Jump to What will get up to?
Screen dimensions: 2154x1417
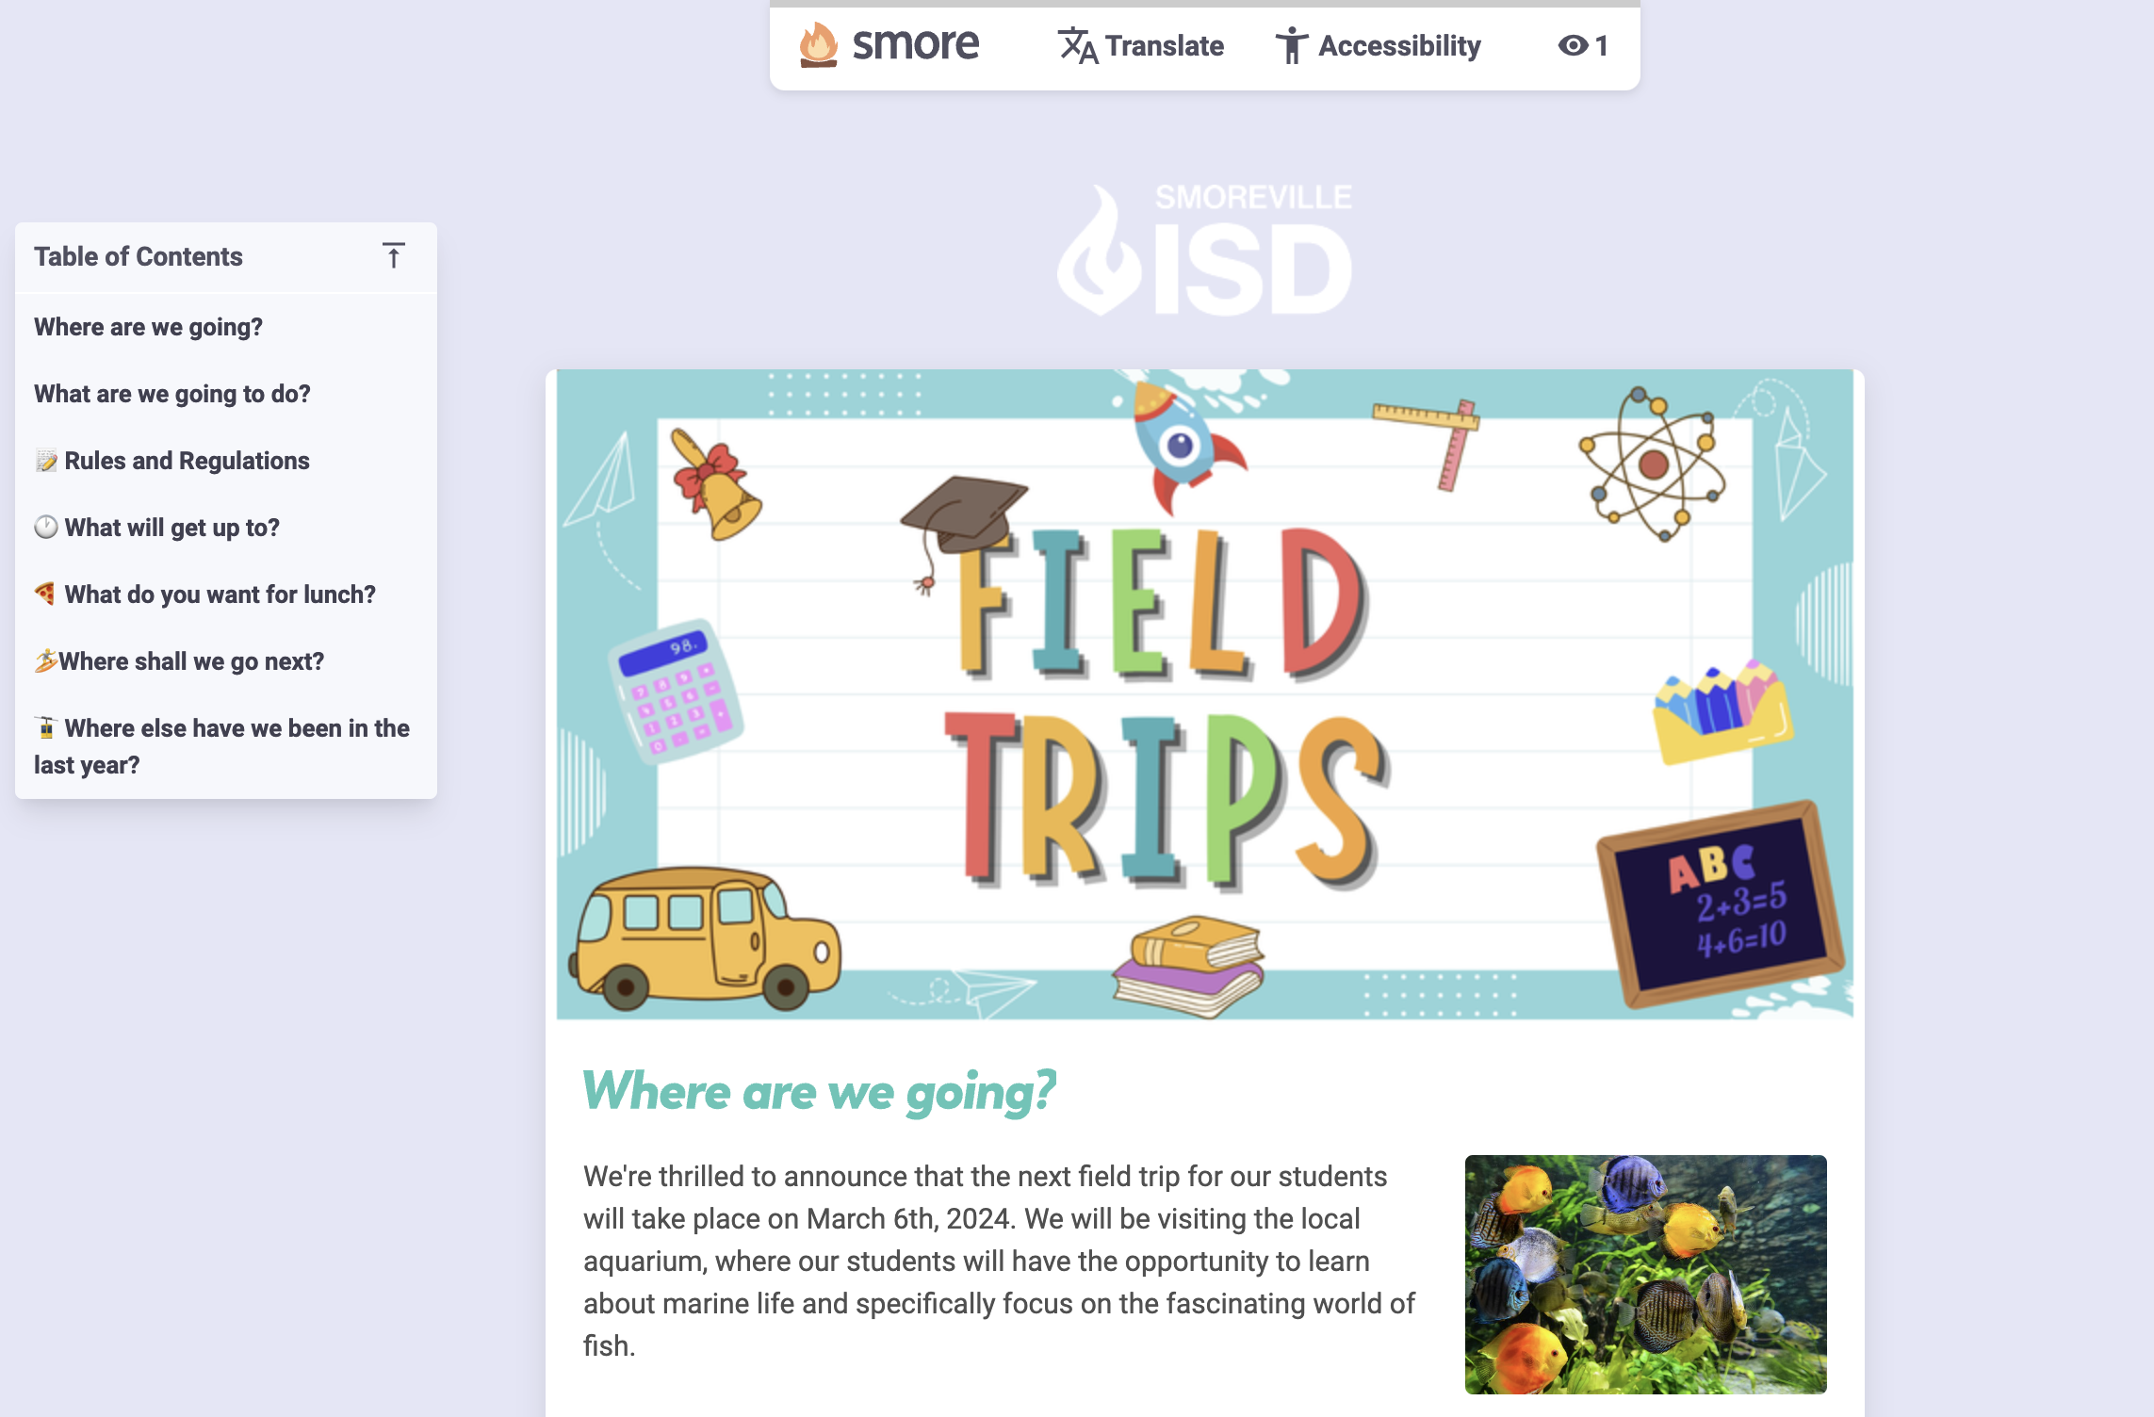pyautogui.click(x=171, y=528)
